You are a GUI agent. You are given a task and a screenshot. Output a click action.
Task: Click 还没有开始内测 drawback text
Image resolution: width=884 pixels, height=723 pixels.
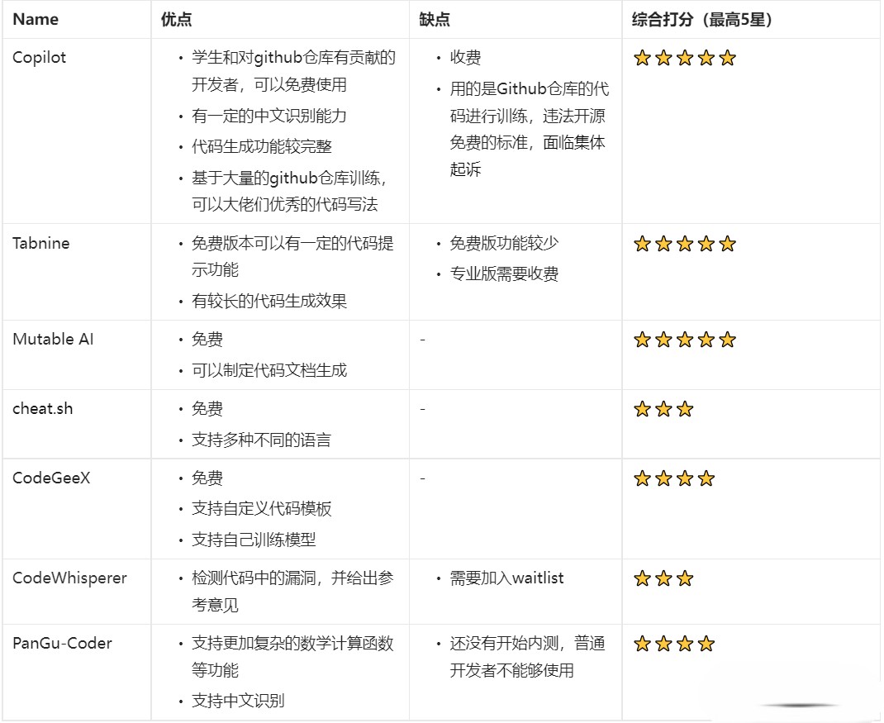[527, 656]
